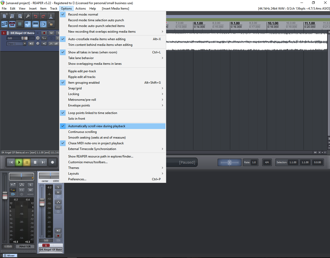Toggle record monitoring speaker icon on track 1
Image resolution: width=330 pixels, height=258 pixels.
coord(31,44)
